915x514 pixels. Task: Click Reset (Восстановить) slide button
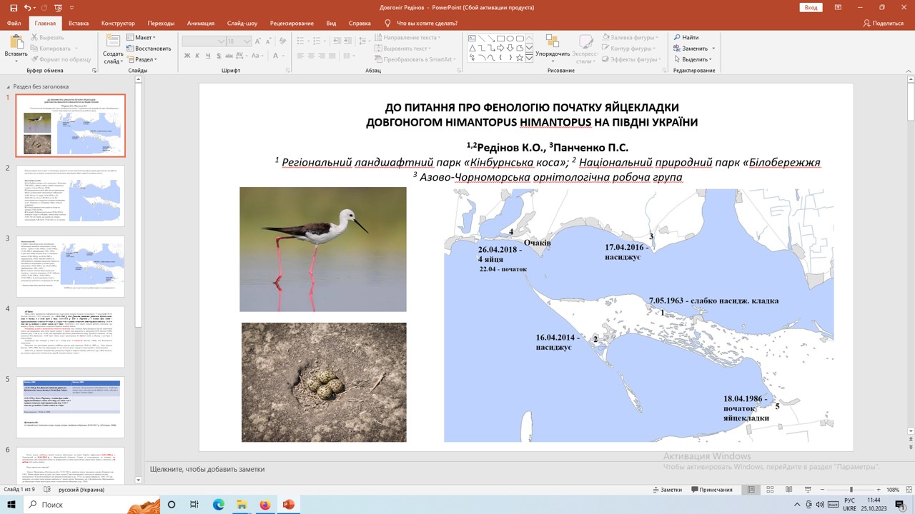(149, 49)
